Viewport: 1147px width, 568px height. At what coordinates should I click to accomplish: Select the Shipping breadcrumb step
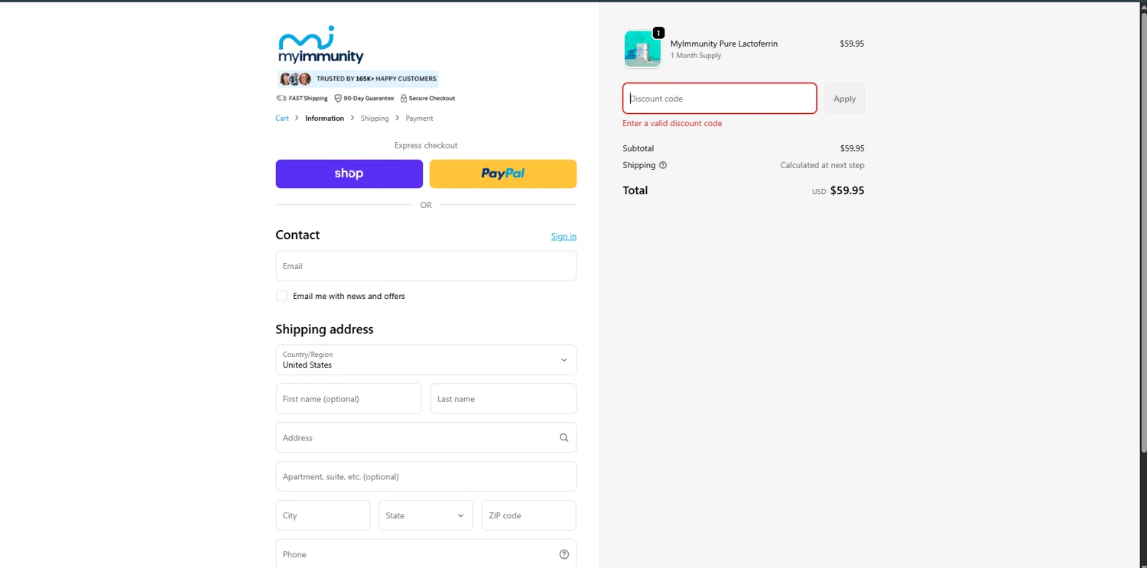pyautogui.click(x=375, y=118)
